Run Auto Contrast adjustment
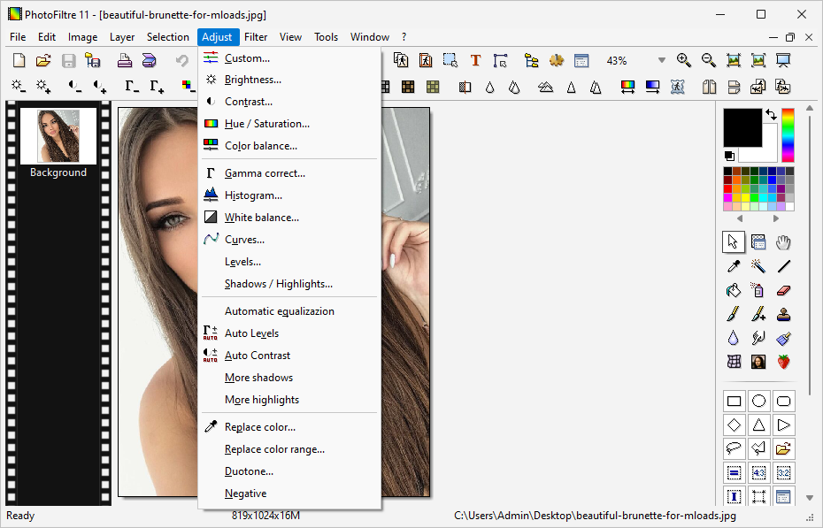This screenshot has height=528, width=823. (x=258, y=355)
